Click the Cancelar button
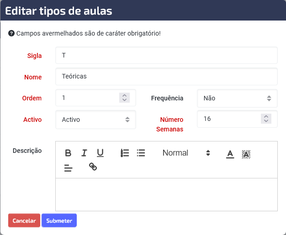Screen dimensions: 286x235 (24, 220)
